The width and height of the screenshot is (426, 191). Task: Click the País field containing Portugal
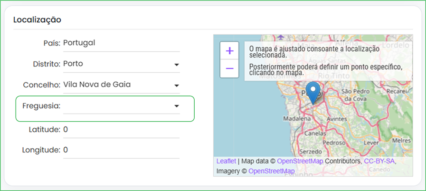(x=121, y=43)
